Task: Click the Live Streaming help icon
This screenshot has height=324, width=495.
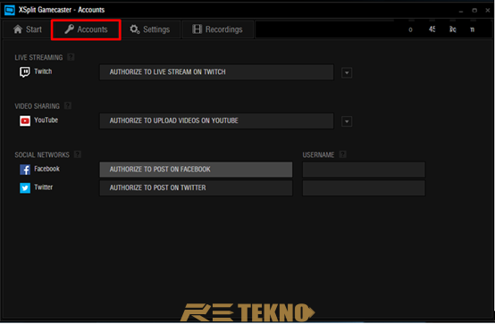Action: [x=71, y=57]
